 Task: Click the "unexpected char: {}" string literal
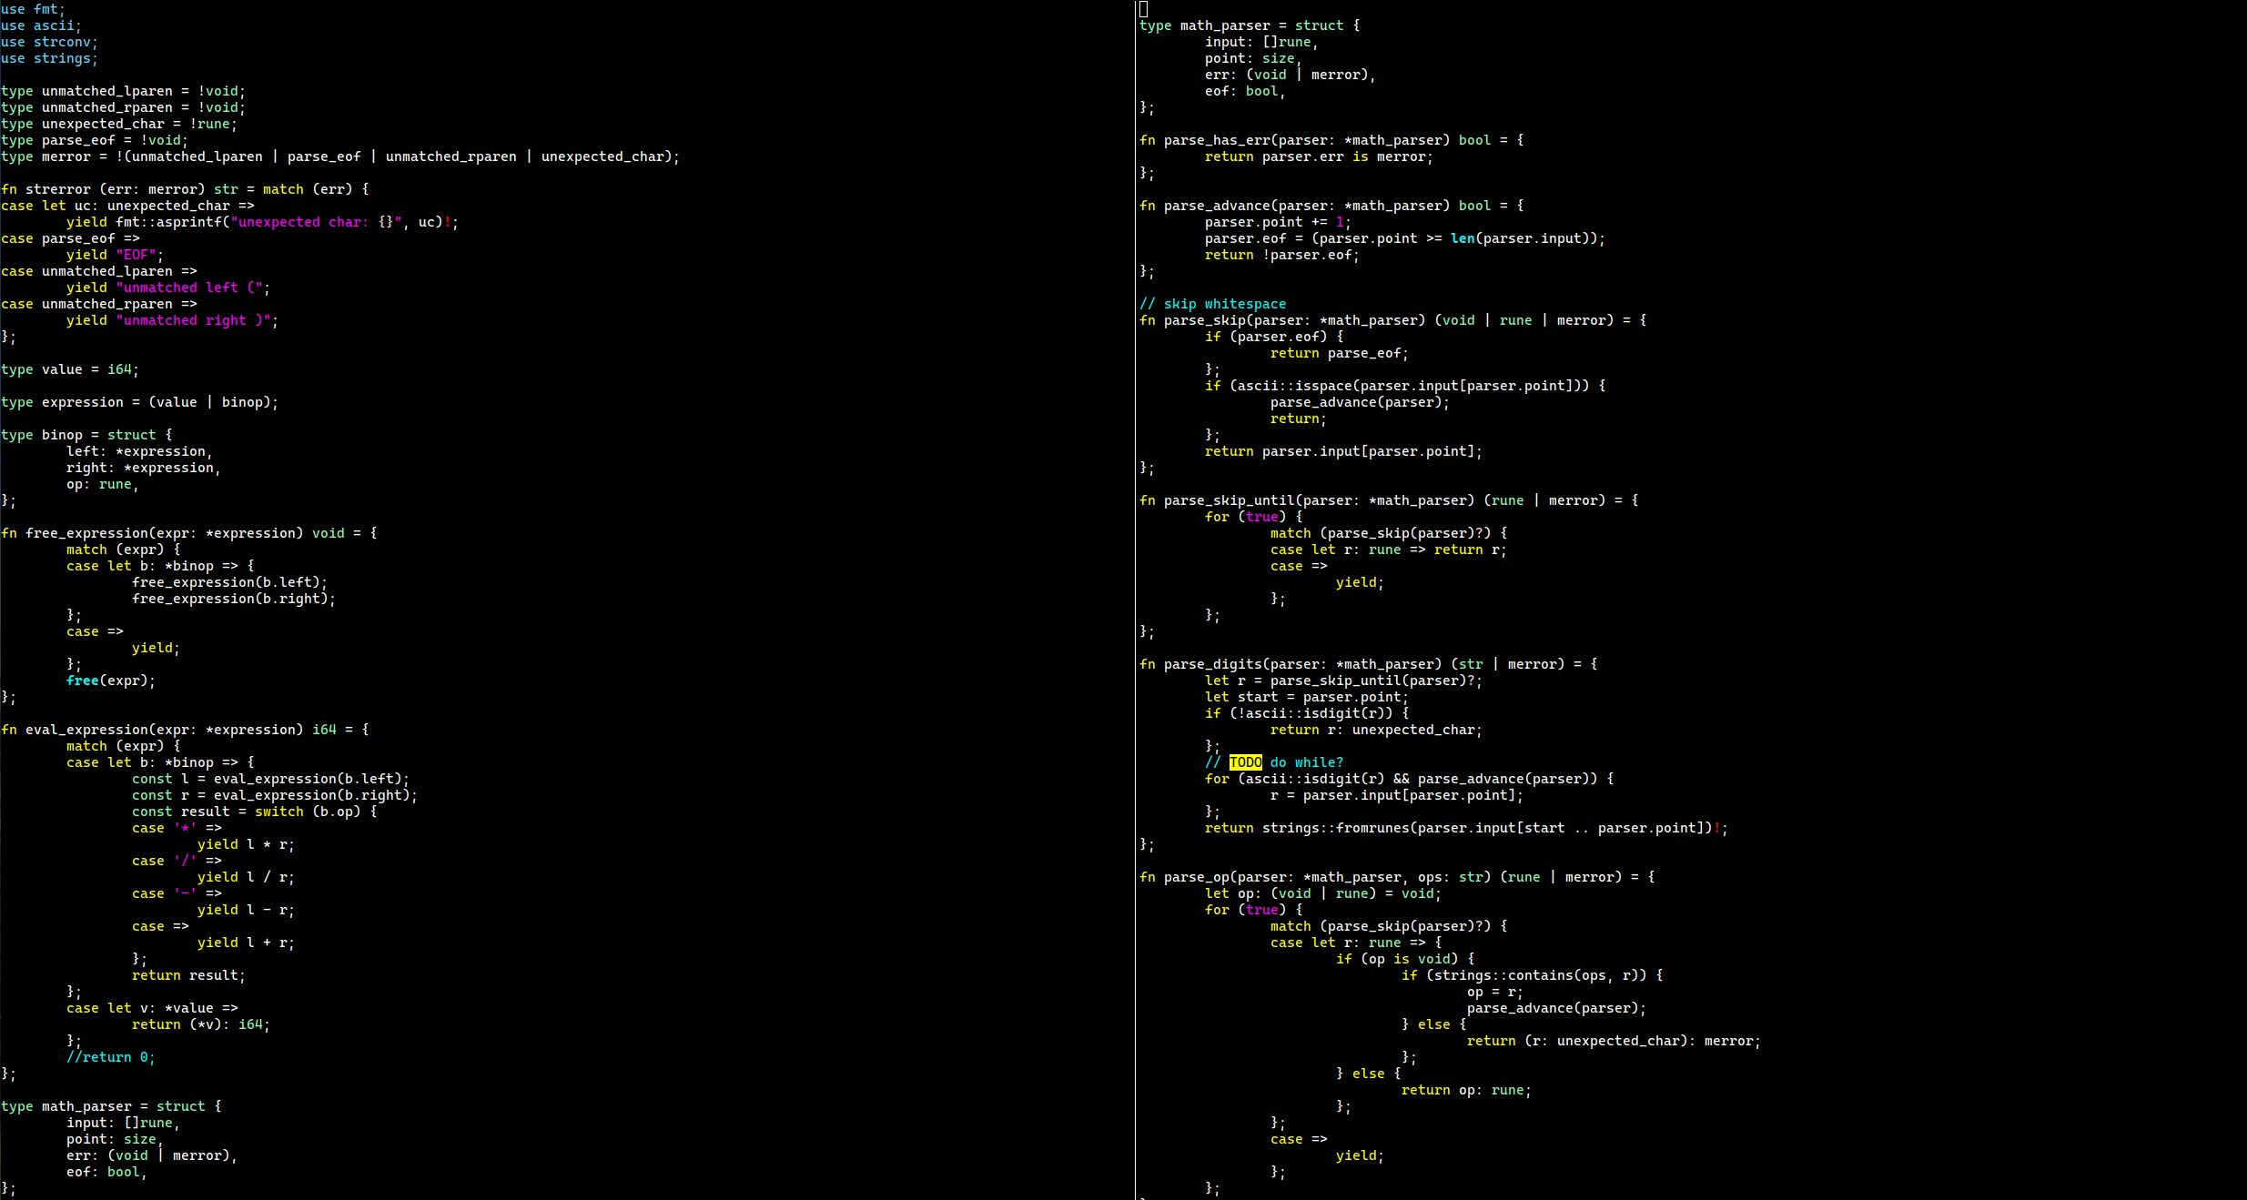(316, 222)
